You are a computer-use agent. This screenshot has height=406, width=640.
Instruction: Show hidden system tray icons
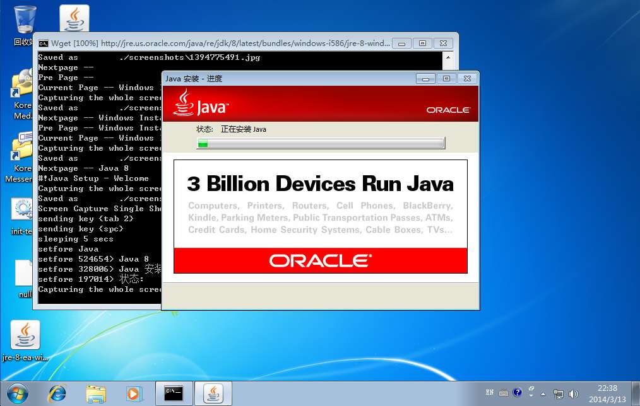[543, 393]
